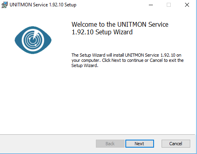The image size is (197, 154).
Task: Click the final description line Setup Wizard.
Action: (85, 65)
